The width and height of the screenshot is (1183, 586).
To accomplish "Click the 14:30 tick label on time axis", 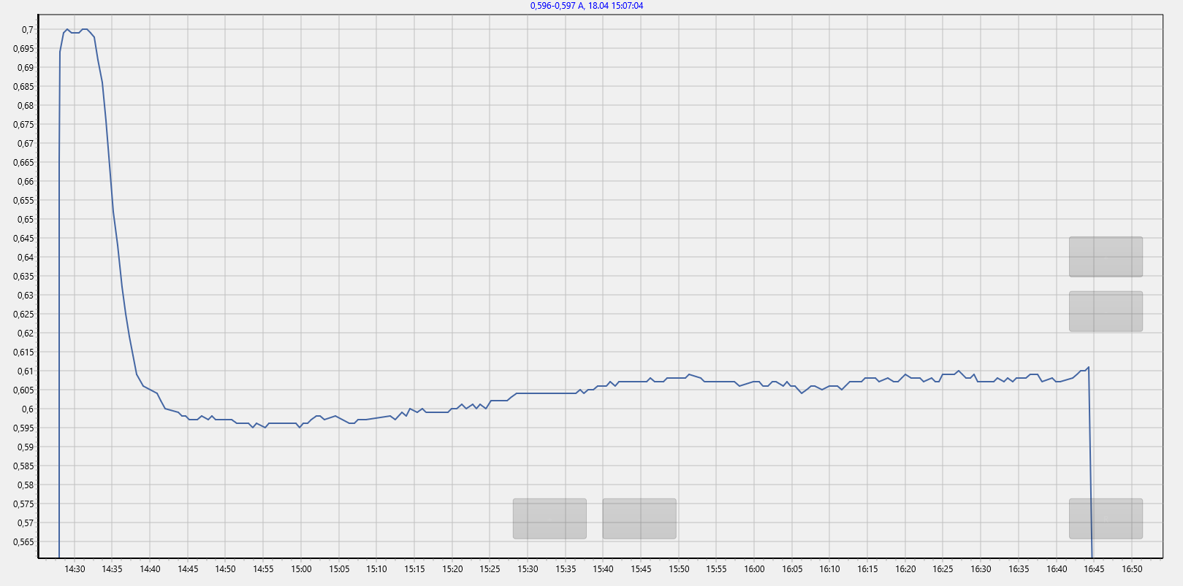I will 75,569.
